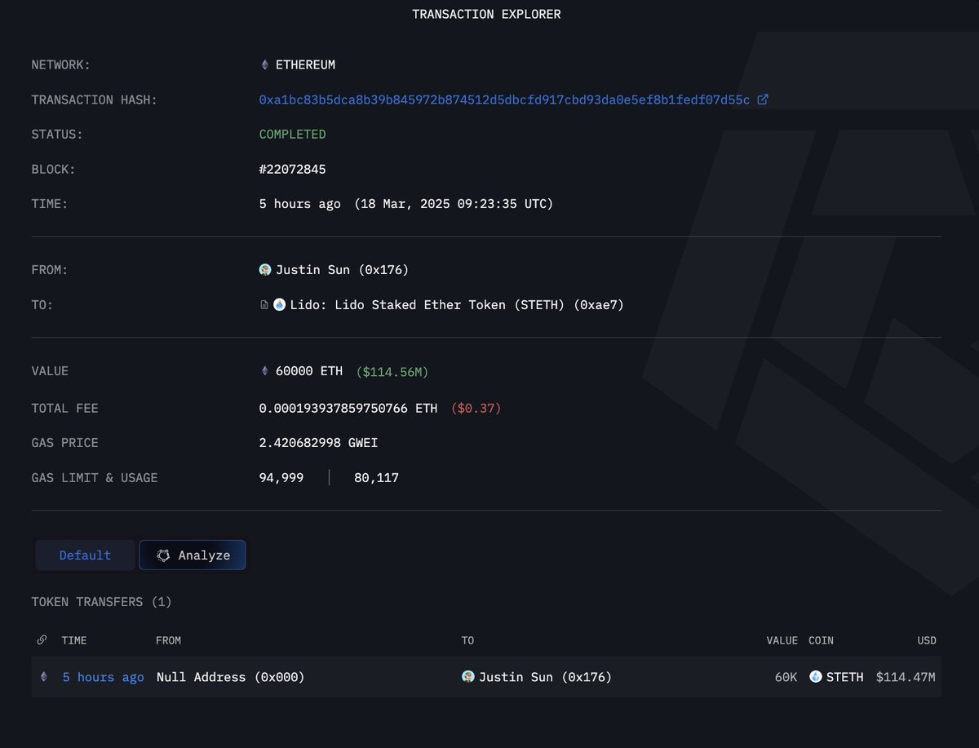
Task: Click the Lido token logo in TO field
Action: pos(279,304)
